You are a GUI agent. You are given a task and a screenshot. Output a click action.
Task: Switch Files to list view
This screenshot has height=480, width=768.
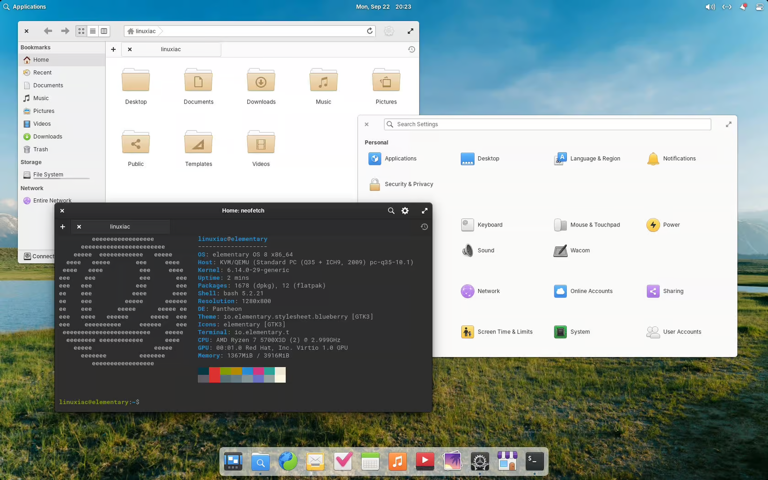pyautogui.click(x=93, y=31)
